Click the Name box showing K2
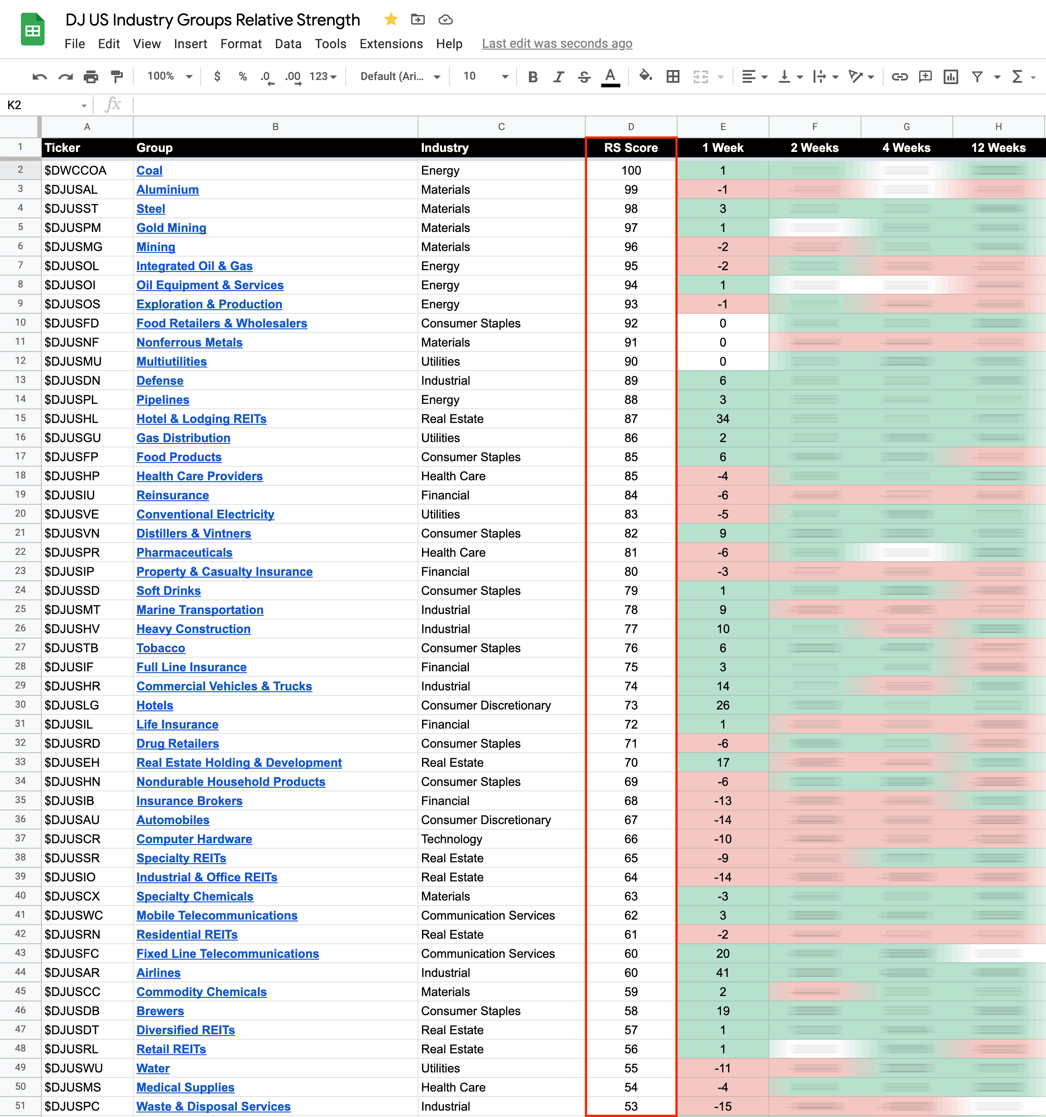 pyautogui.click(x=46, y=105)
